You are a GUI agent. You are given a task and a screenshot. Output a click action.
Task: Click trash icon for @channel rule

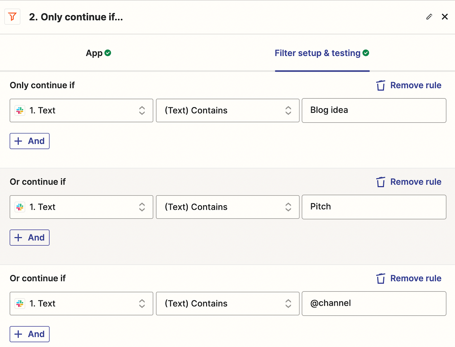(381, 279)
